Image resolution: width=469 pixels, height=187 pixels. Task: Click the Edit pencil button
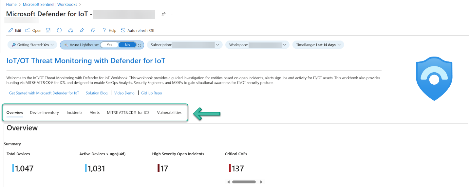point(14,30)
